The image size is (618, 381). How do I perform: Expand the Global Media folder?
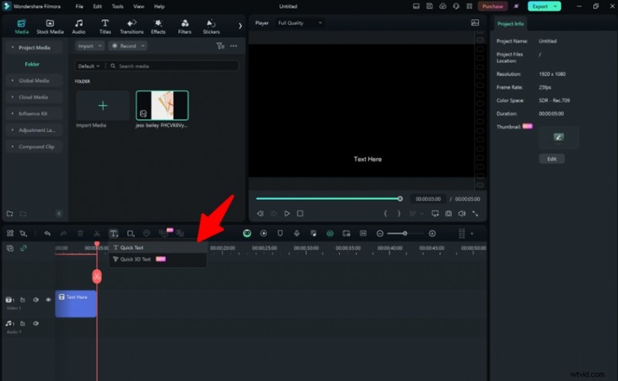click(33, 80)
